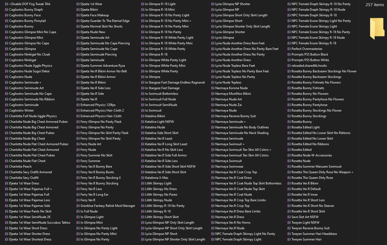Select Djeeta 1st Wear SemiNude Succubus Tattoo
The height and width of the screenshot is (245, 387).
tap(40, 223)
